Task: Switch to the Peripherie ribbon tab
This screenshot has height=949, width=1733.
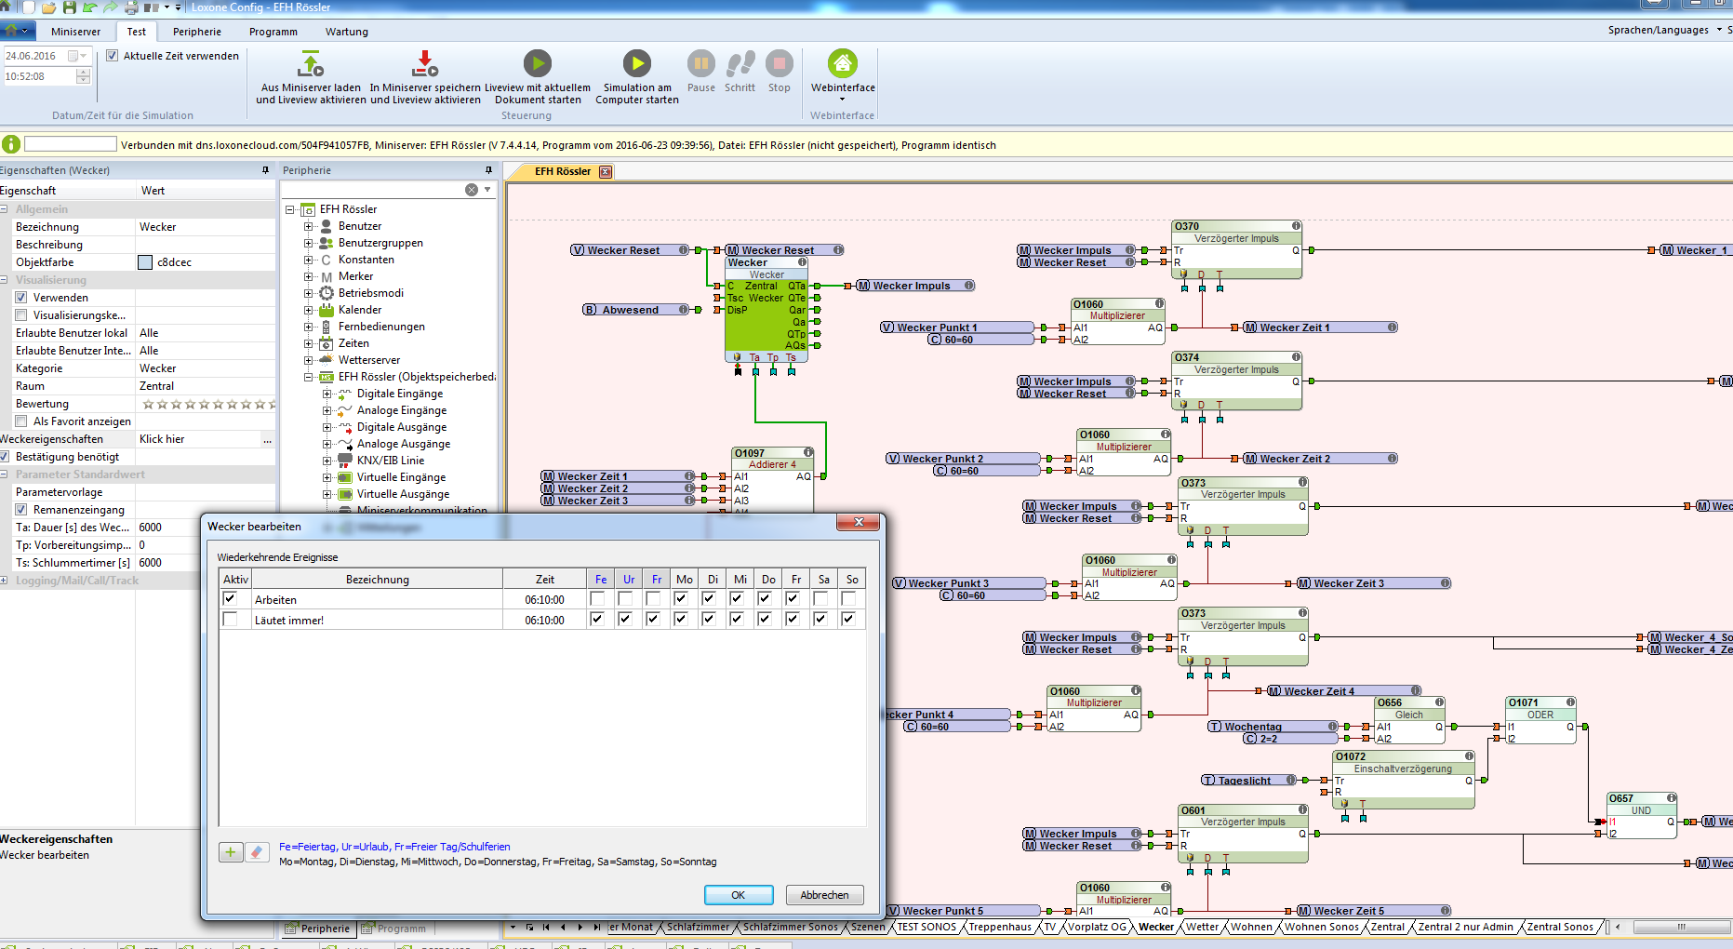Action: click(x=197, y=32)
